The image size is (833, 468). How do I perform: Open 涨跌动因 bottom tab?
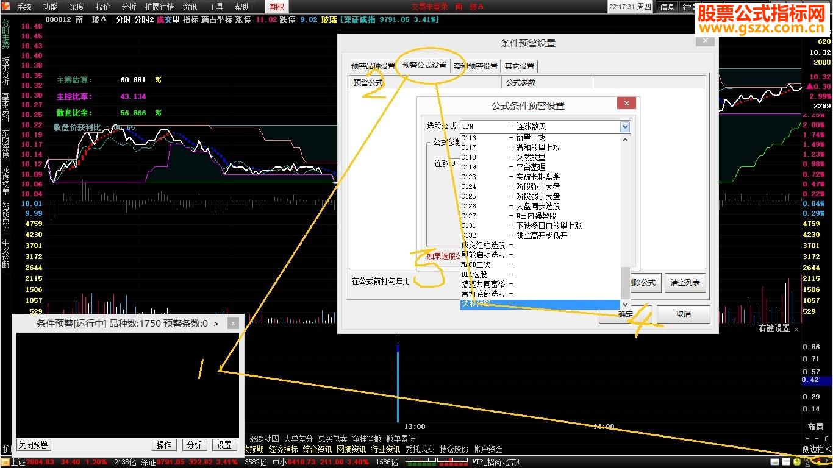264,439
